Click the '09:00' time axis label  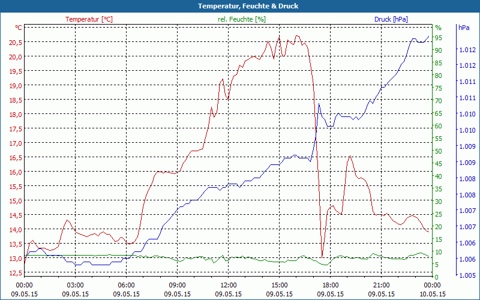click(x=177, y=286)
